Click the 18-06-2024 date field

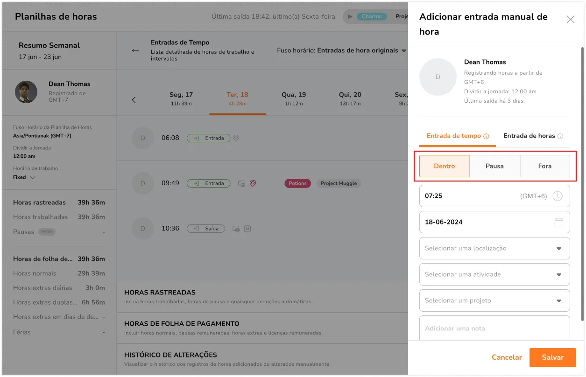click(494, 222)
